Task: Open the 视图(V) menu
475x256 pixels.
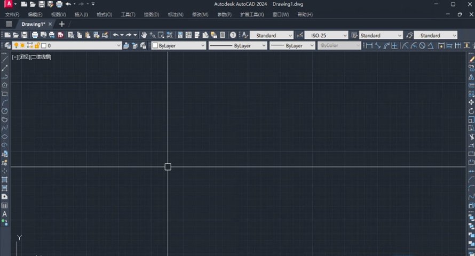Action: point(59,14)
